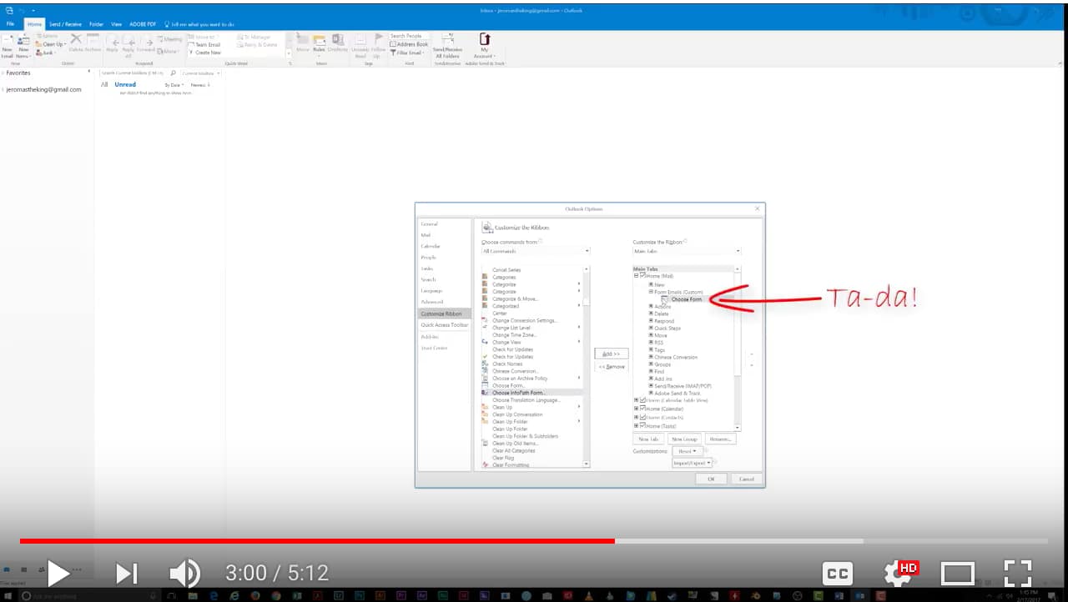Open the Address Book

pos(408,44)
